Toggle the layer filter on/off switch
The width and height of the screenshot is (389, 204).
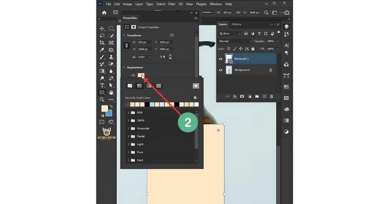pos(278,33)
